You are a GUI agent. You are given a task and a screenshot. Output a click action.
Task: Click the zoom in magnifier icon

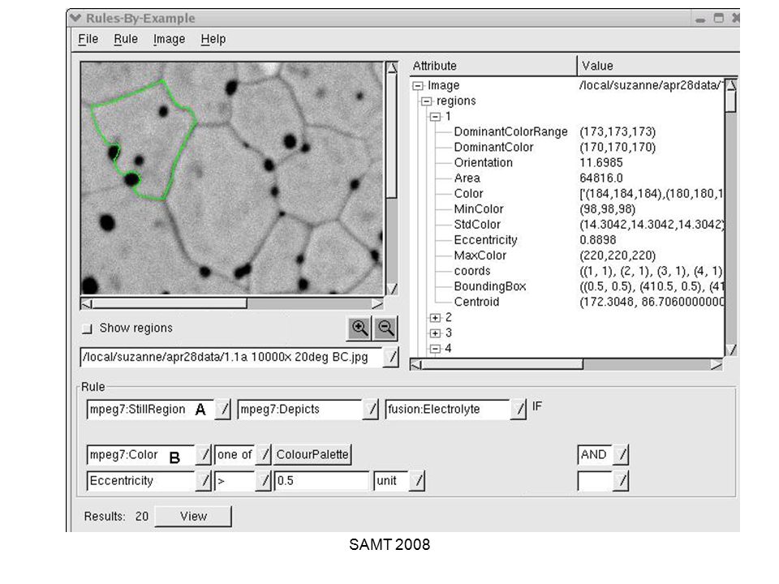pyautogui.click(x=359, y=328)
